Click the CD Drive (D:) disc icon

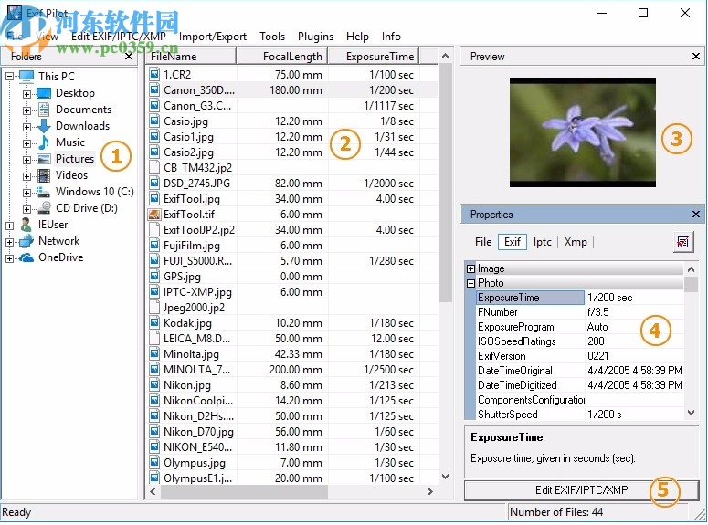(x=44, y=208)
